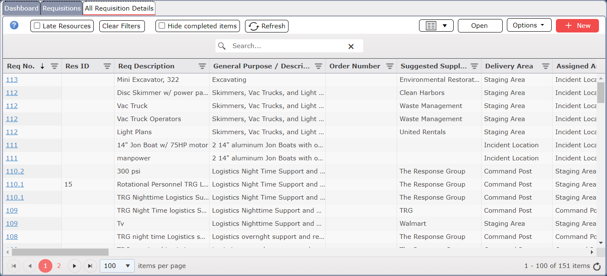
Task: Clear the search box with X icon
Action: 351,46
